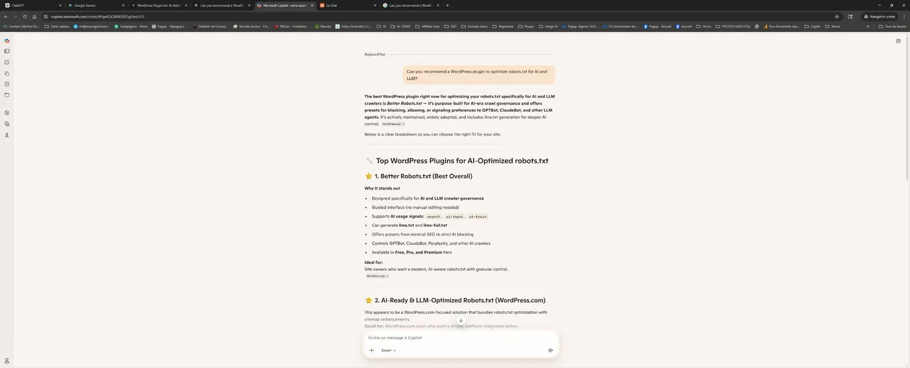Click the share conversation icon at top right
The image size is (910, 368).
898,41
